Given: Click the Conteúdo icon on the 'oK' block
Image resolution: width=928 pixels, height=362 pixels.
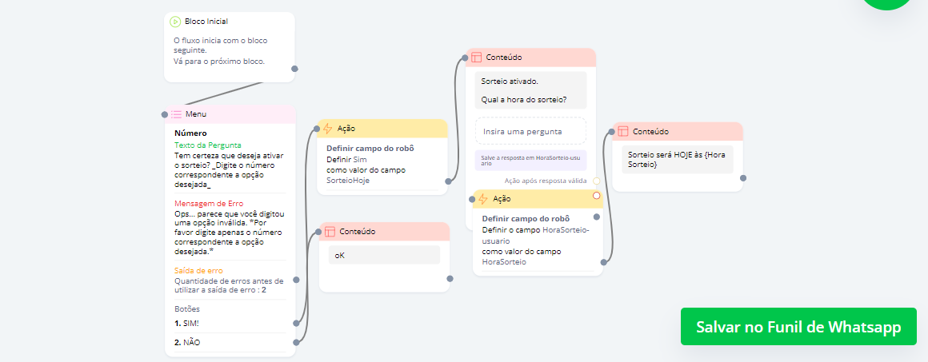Looking at the screenshot, I should (x=330, y=232).
